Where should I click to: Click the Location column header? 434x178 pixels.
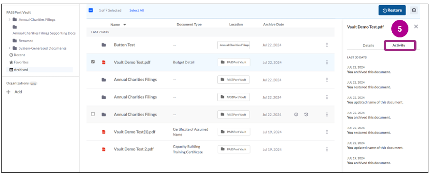point(236,24)
